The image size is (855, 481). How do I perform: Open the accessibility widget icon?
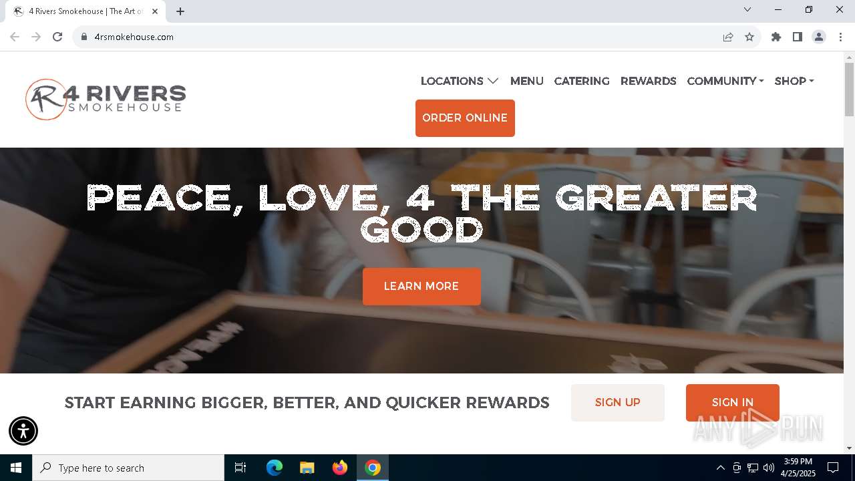pyautogui.click(x=23, y=431)
